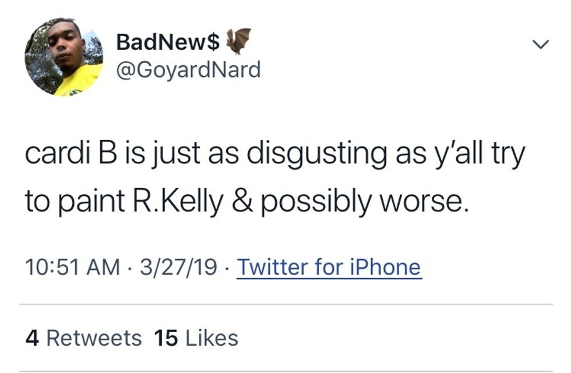Open the @GoyardNard handle
Image resolution: width=571 pixels, height=373 pixels.
[188, 71]
